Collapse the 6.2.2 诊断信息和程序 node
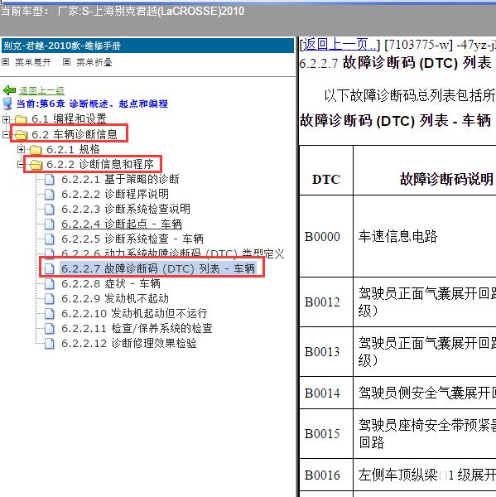The width and height of the screenshot is (496, 497). pyautogui.click(x=21, y=165)
